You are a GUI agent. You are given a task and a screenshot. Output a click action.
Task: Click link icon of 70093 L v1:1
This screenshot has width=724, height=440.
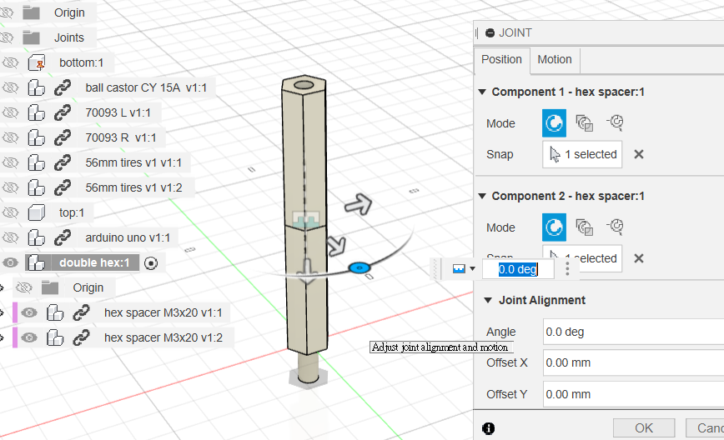pos(63,112)
